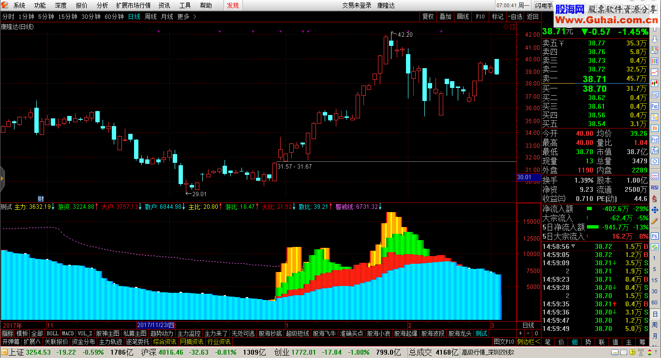Select the BOLL indicator tab

coord(52,333)
